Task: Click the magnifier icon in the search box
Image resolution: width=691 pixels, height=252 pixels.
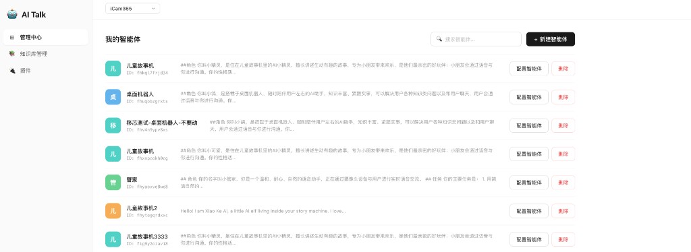Action: pyautogui.click(x=439, y=38)
